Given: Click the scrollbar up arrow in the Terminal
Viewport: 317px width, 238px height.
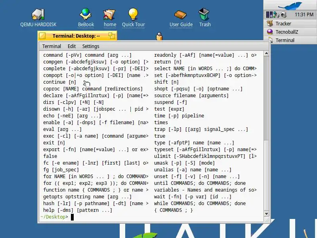Looking at the screenshot, I should click(266, 54).
